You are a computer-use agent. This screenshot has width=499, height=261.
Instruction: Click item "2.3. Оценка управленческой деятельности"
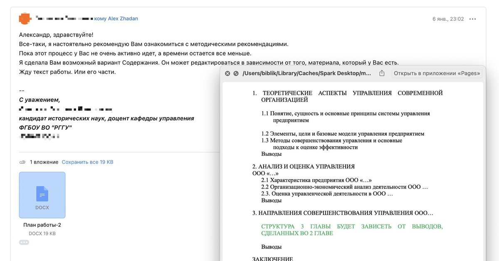click(327, 194)
